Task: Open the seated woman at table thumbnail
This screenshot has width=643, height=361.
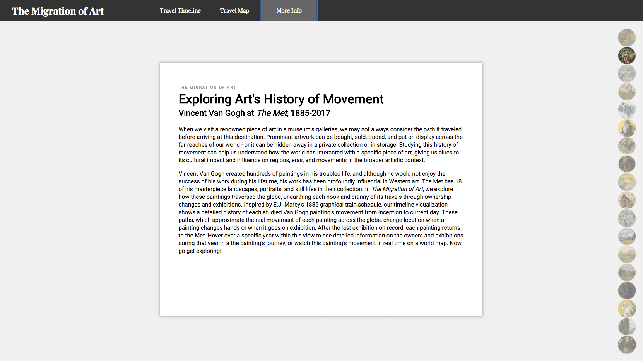Action: 627,128
